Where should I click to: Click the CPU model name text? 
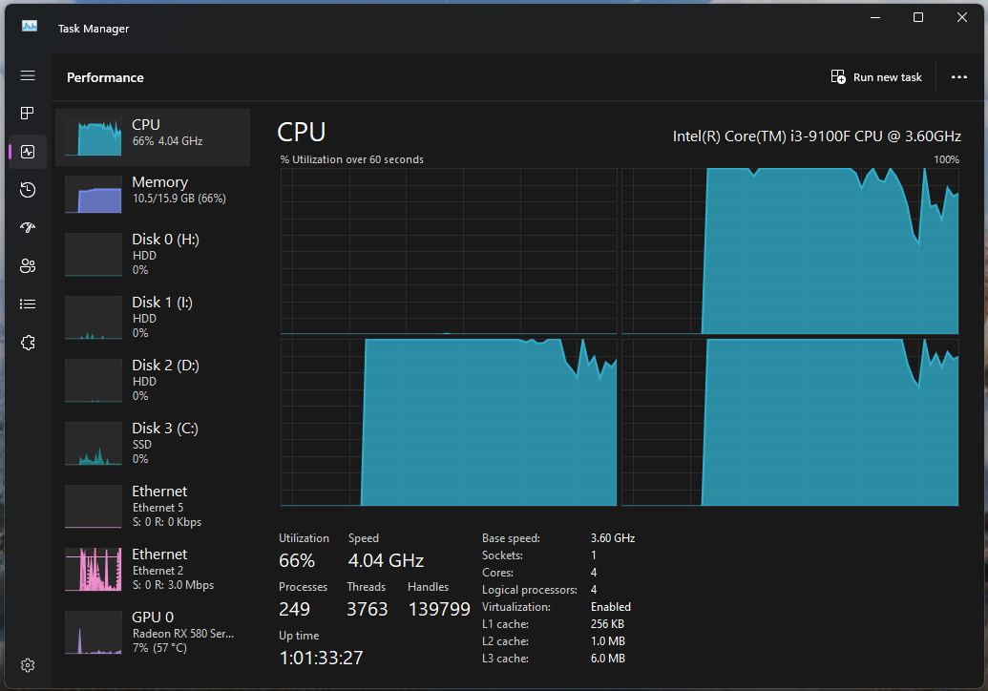[x=816, y=136]
